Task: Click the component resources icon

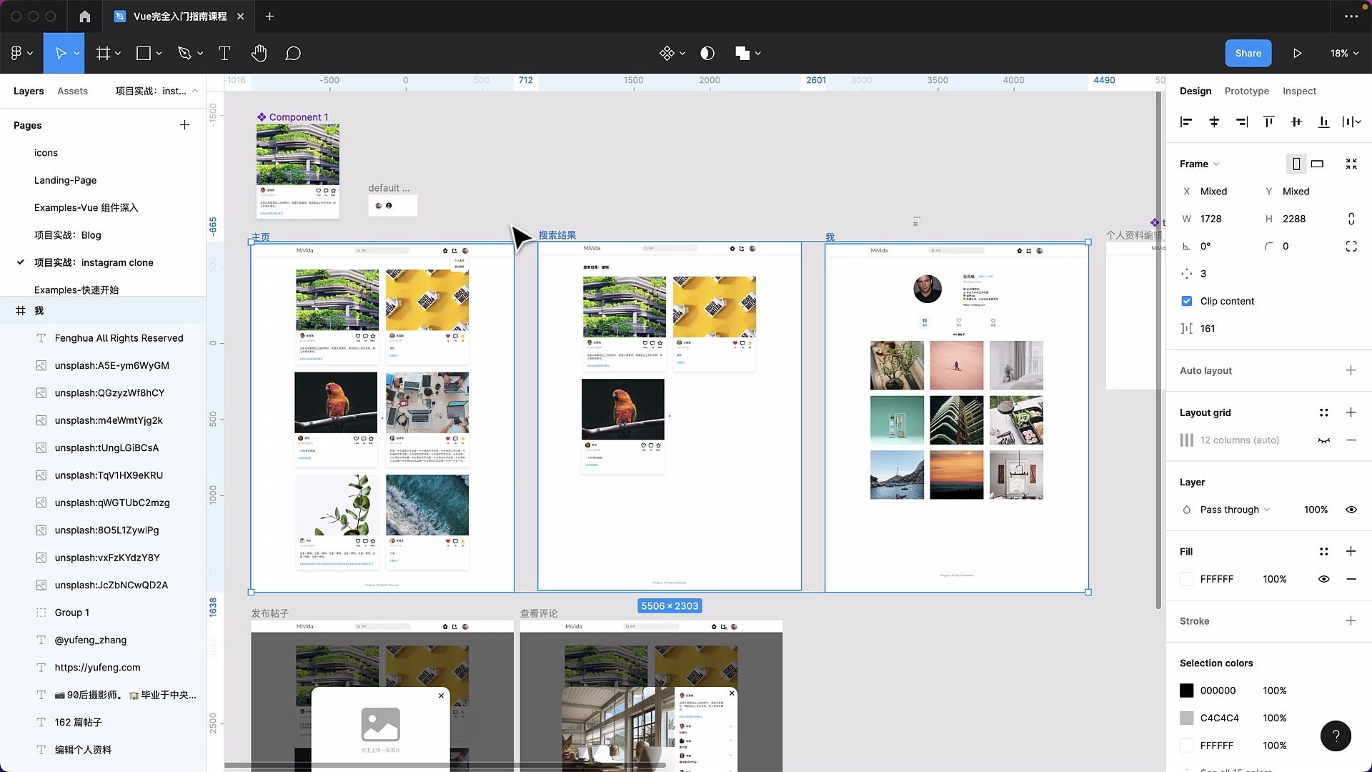Action: tap(667, 54)
